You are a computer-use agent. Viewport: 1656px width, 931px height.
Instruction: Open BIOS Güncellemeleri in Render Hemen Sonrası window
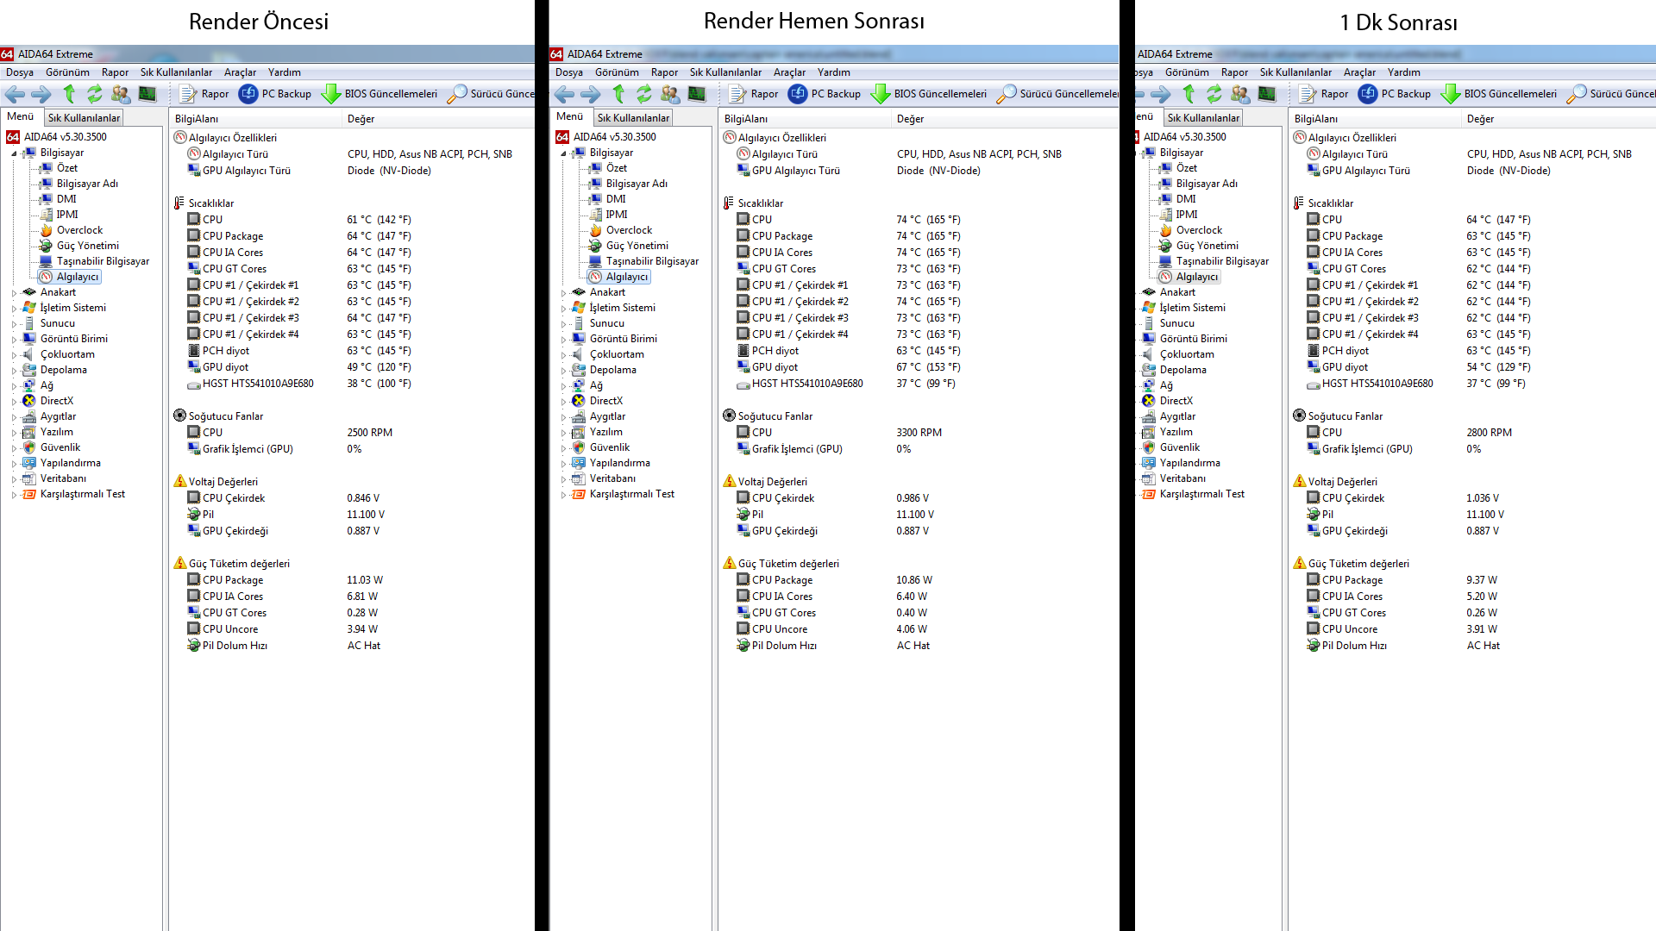click(929, 94)
